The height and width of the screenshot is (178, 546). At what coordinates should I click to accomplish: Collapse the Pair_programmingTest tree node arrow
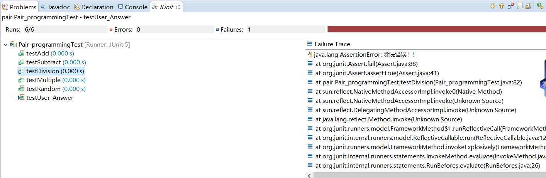5,45
